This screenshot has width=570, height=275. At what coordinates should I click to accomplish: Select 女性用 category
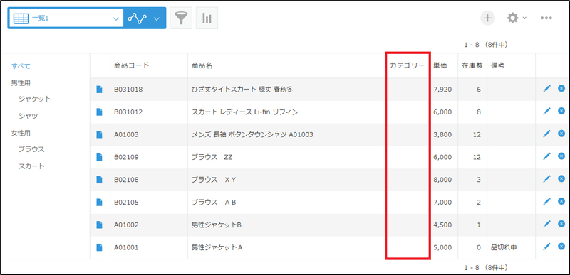tap(21, 133)
